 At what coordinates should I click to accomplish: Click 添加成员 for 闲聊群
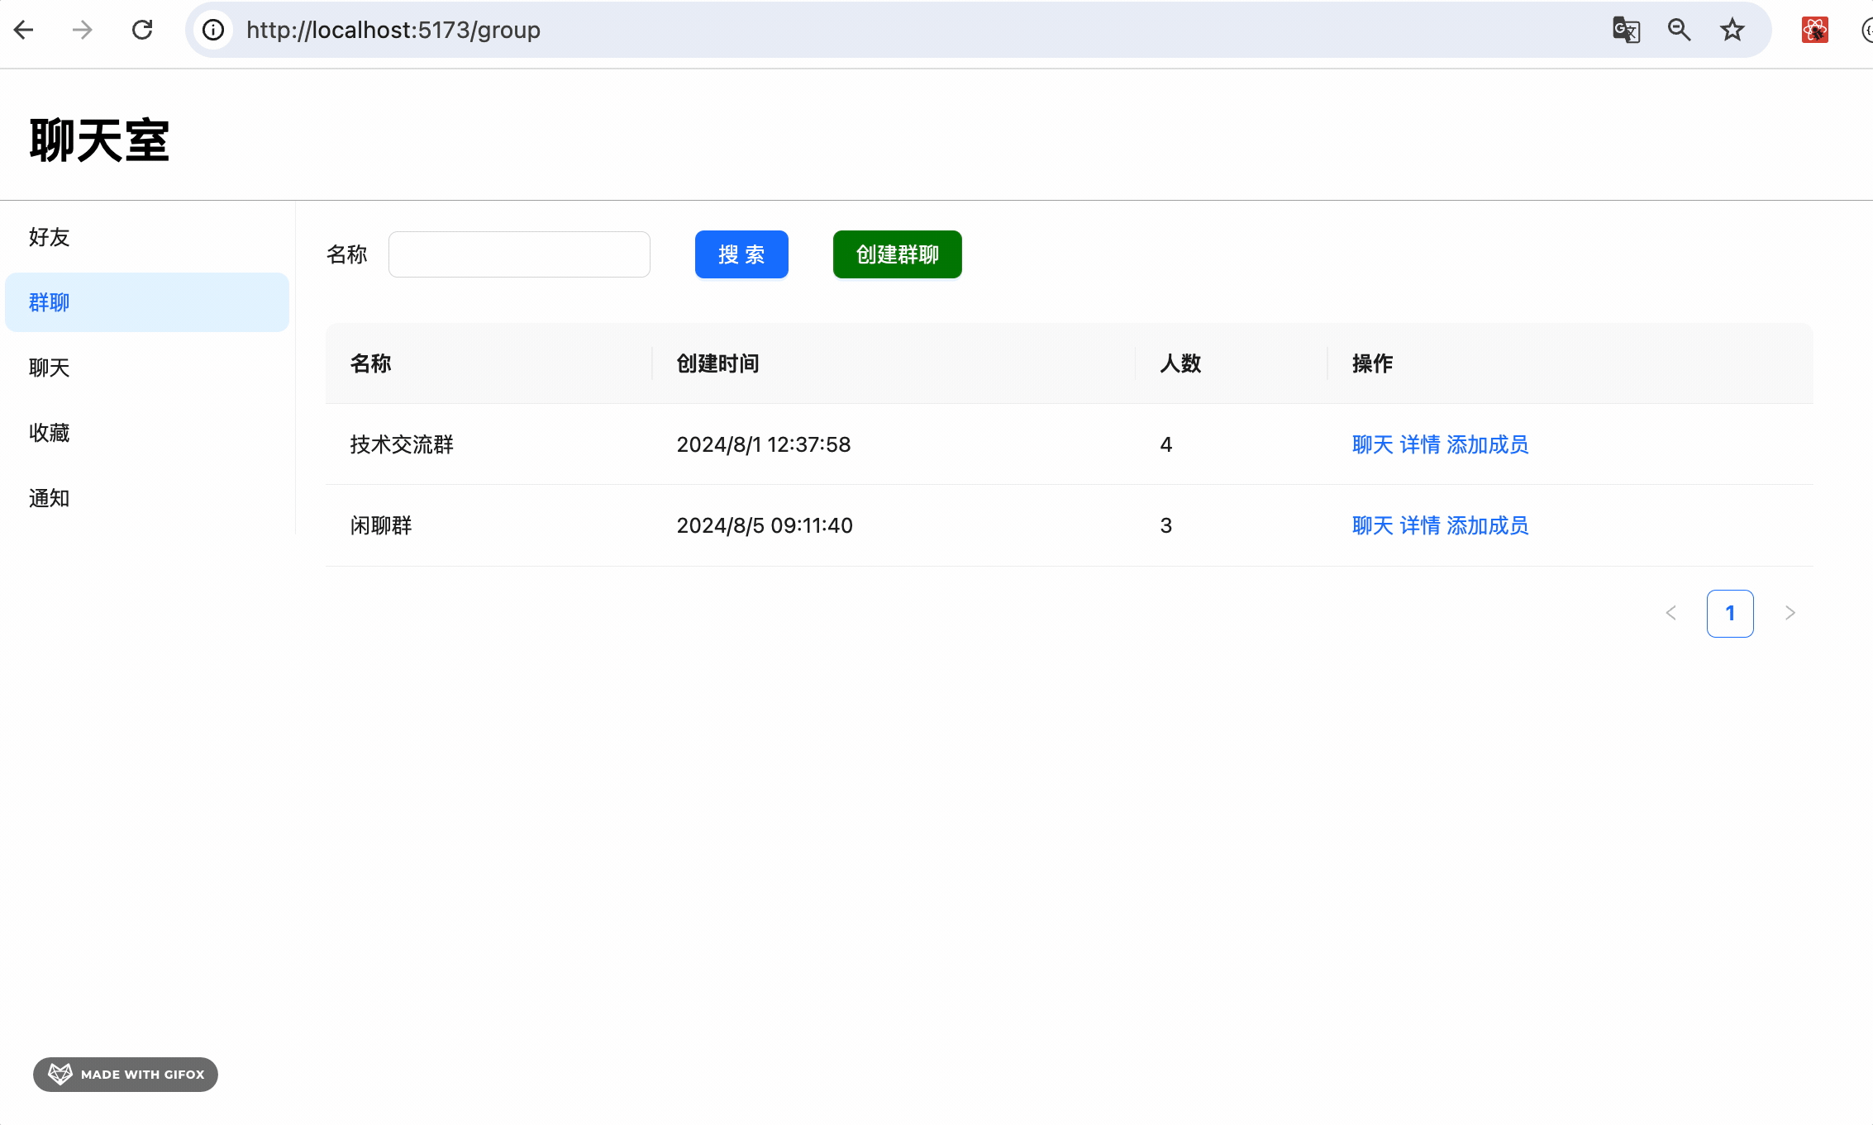click(1487, 525)
